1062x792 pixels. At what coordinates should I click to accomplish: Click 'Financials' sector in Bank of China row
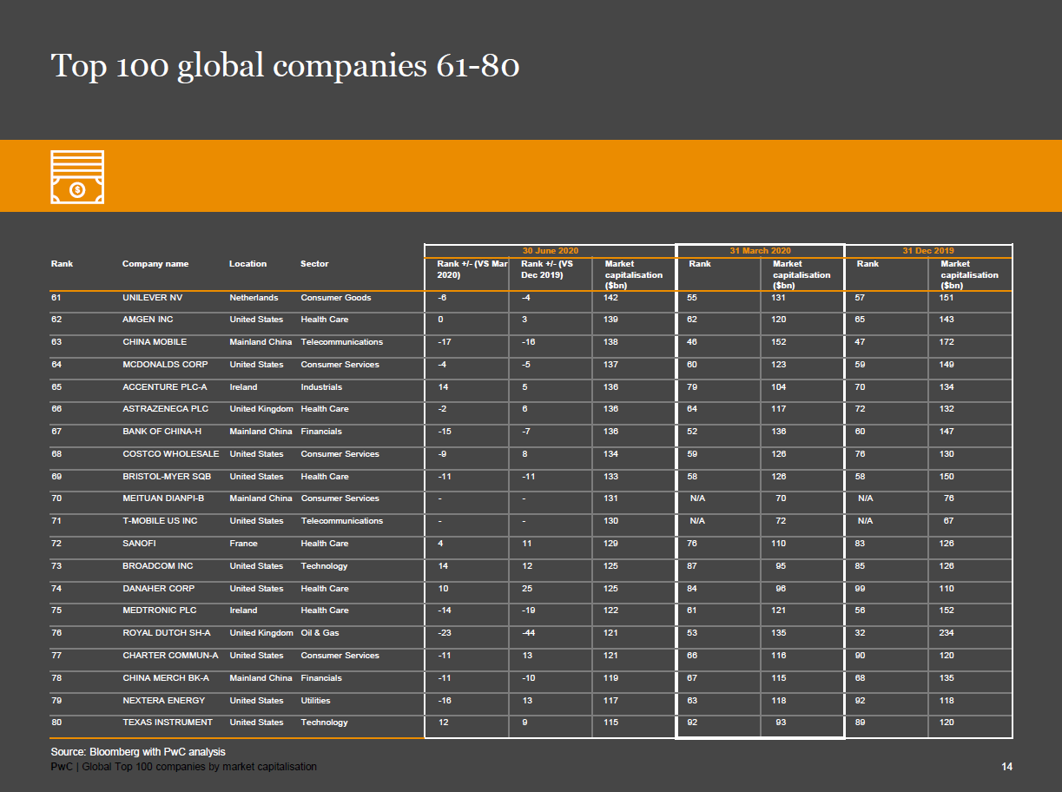321,432
